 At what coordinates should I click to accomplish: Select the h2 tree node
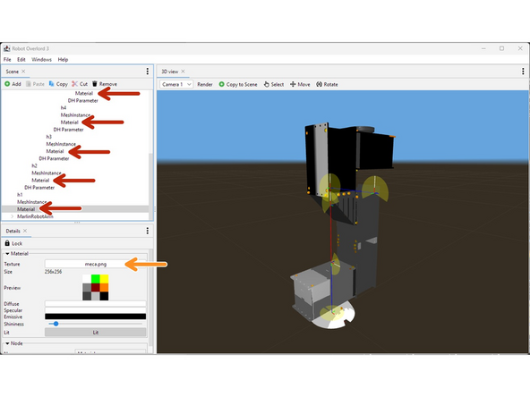(x=34, y=165)
